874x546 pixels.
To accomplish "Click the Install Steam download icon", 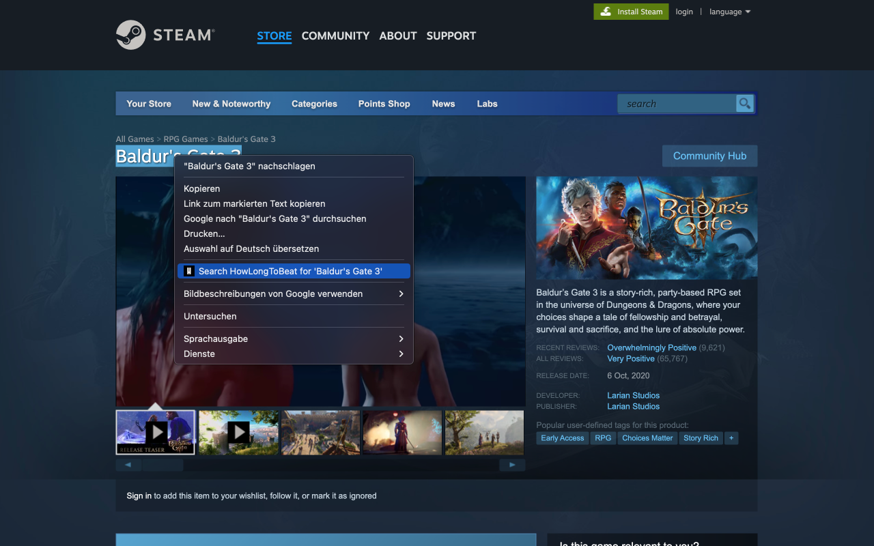I will point(606,12).
